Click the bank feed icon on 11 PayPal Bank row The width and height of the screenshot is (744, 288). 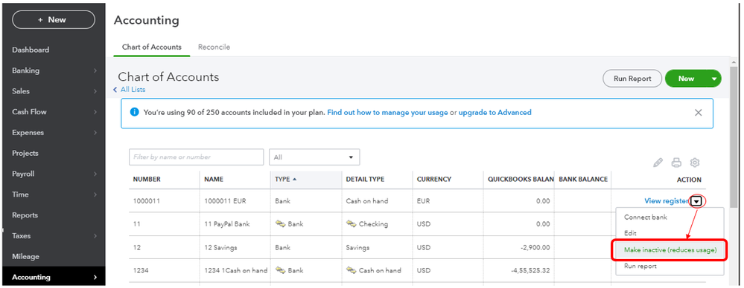[281, 223]
